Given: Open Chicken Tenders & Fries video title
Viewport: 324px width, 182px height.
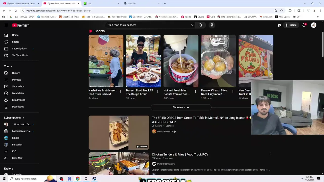Looking at the screenshot, I should (180, 154).
